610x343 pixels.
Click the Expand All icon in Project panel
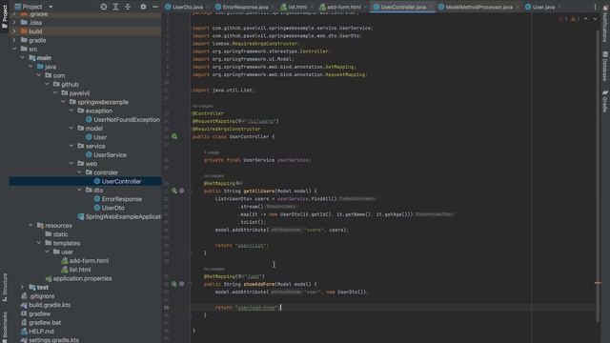pyautogui.click(x=115, y=7)
